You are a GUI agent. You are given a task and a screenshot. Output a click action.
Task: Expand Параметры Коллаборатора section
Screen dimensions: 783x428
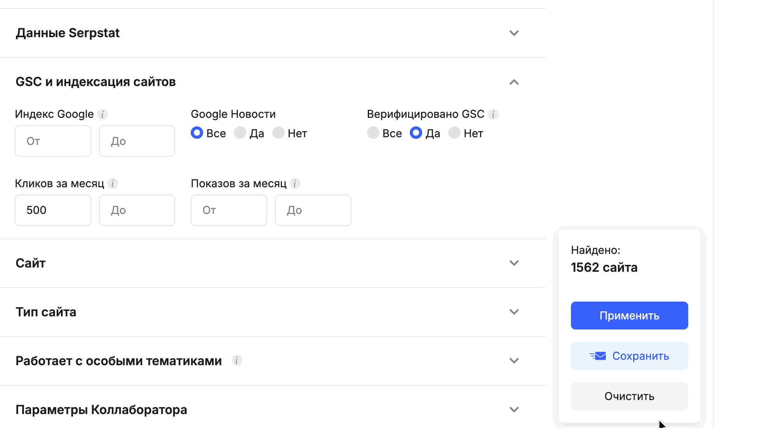[514, 410]
